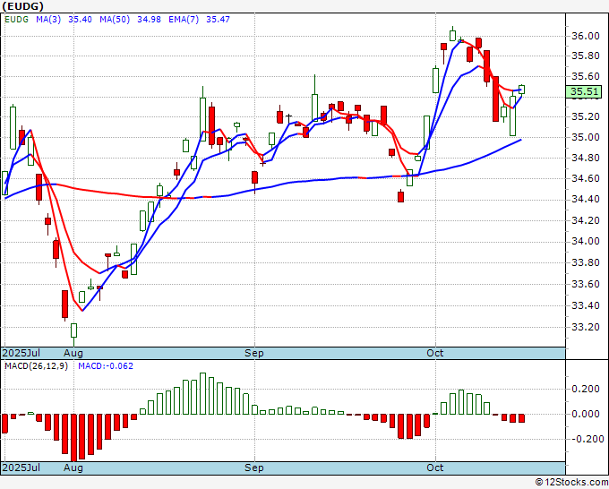The height and width of the screenshot is (489, 609).
Task: Click the (EUDG) chart title
Action: 22,6
